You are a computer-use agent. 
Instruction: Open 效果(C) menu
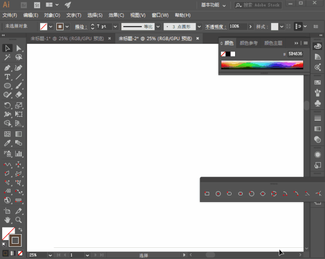[116, 15]
